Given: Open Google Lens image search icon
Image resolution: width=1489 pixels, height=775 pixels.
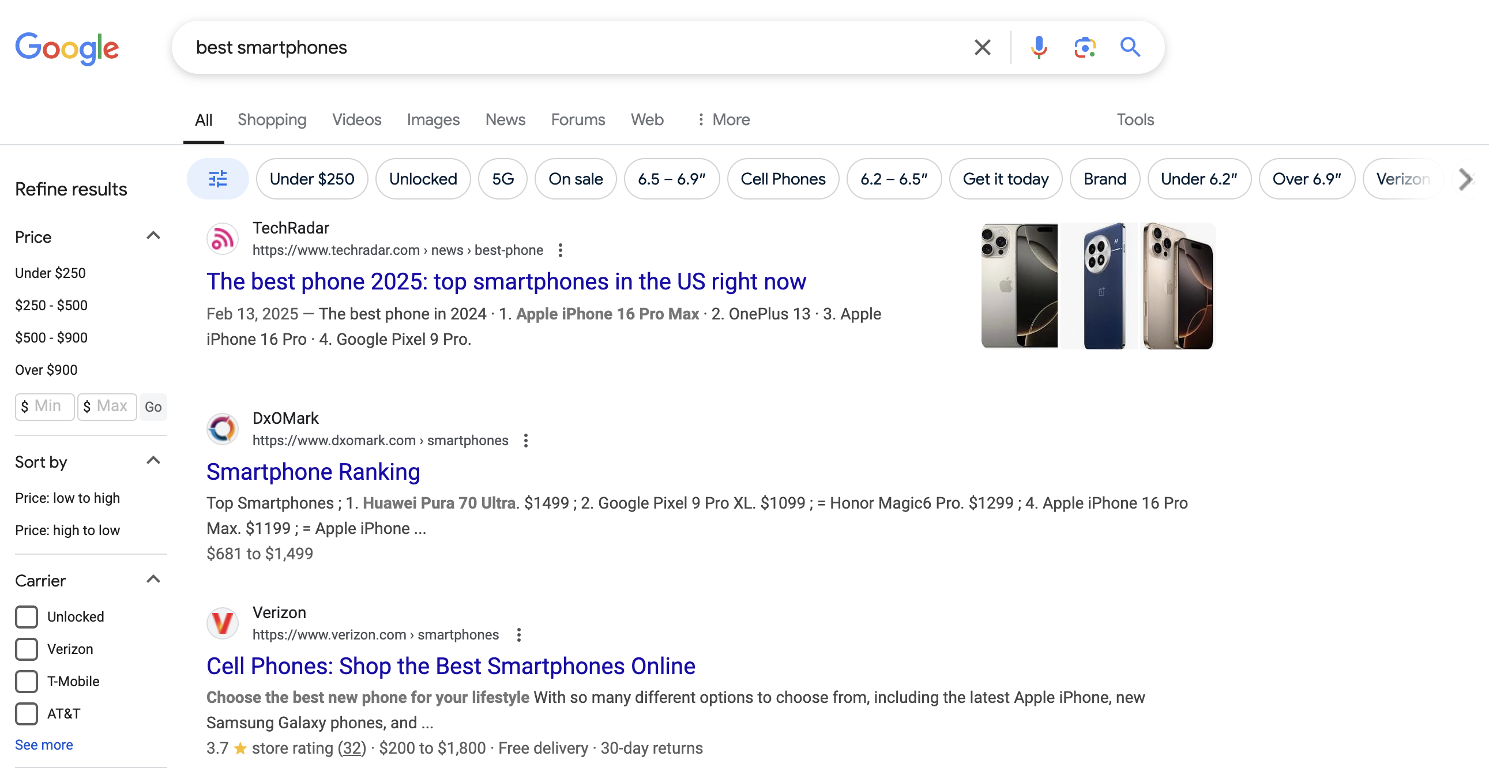Looking at the screenshot, I should coord(1085,47).
